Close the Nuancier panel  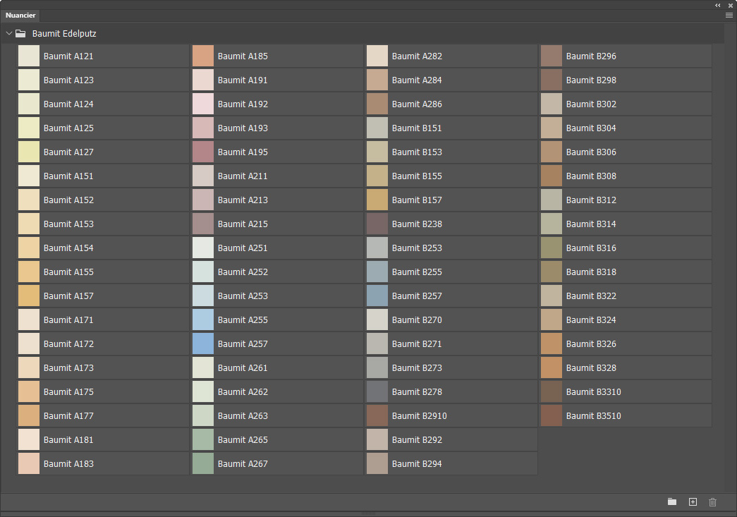[x=731, y=5]
